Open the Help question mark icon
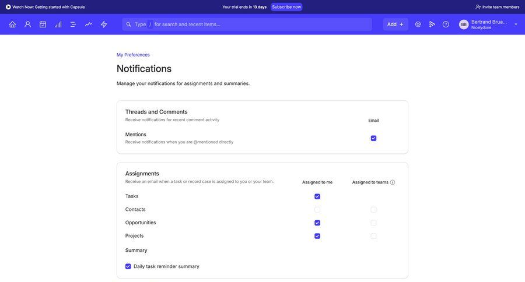Image resolution: width=525 pixels, height=282 pixels. point(446,24)
